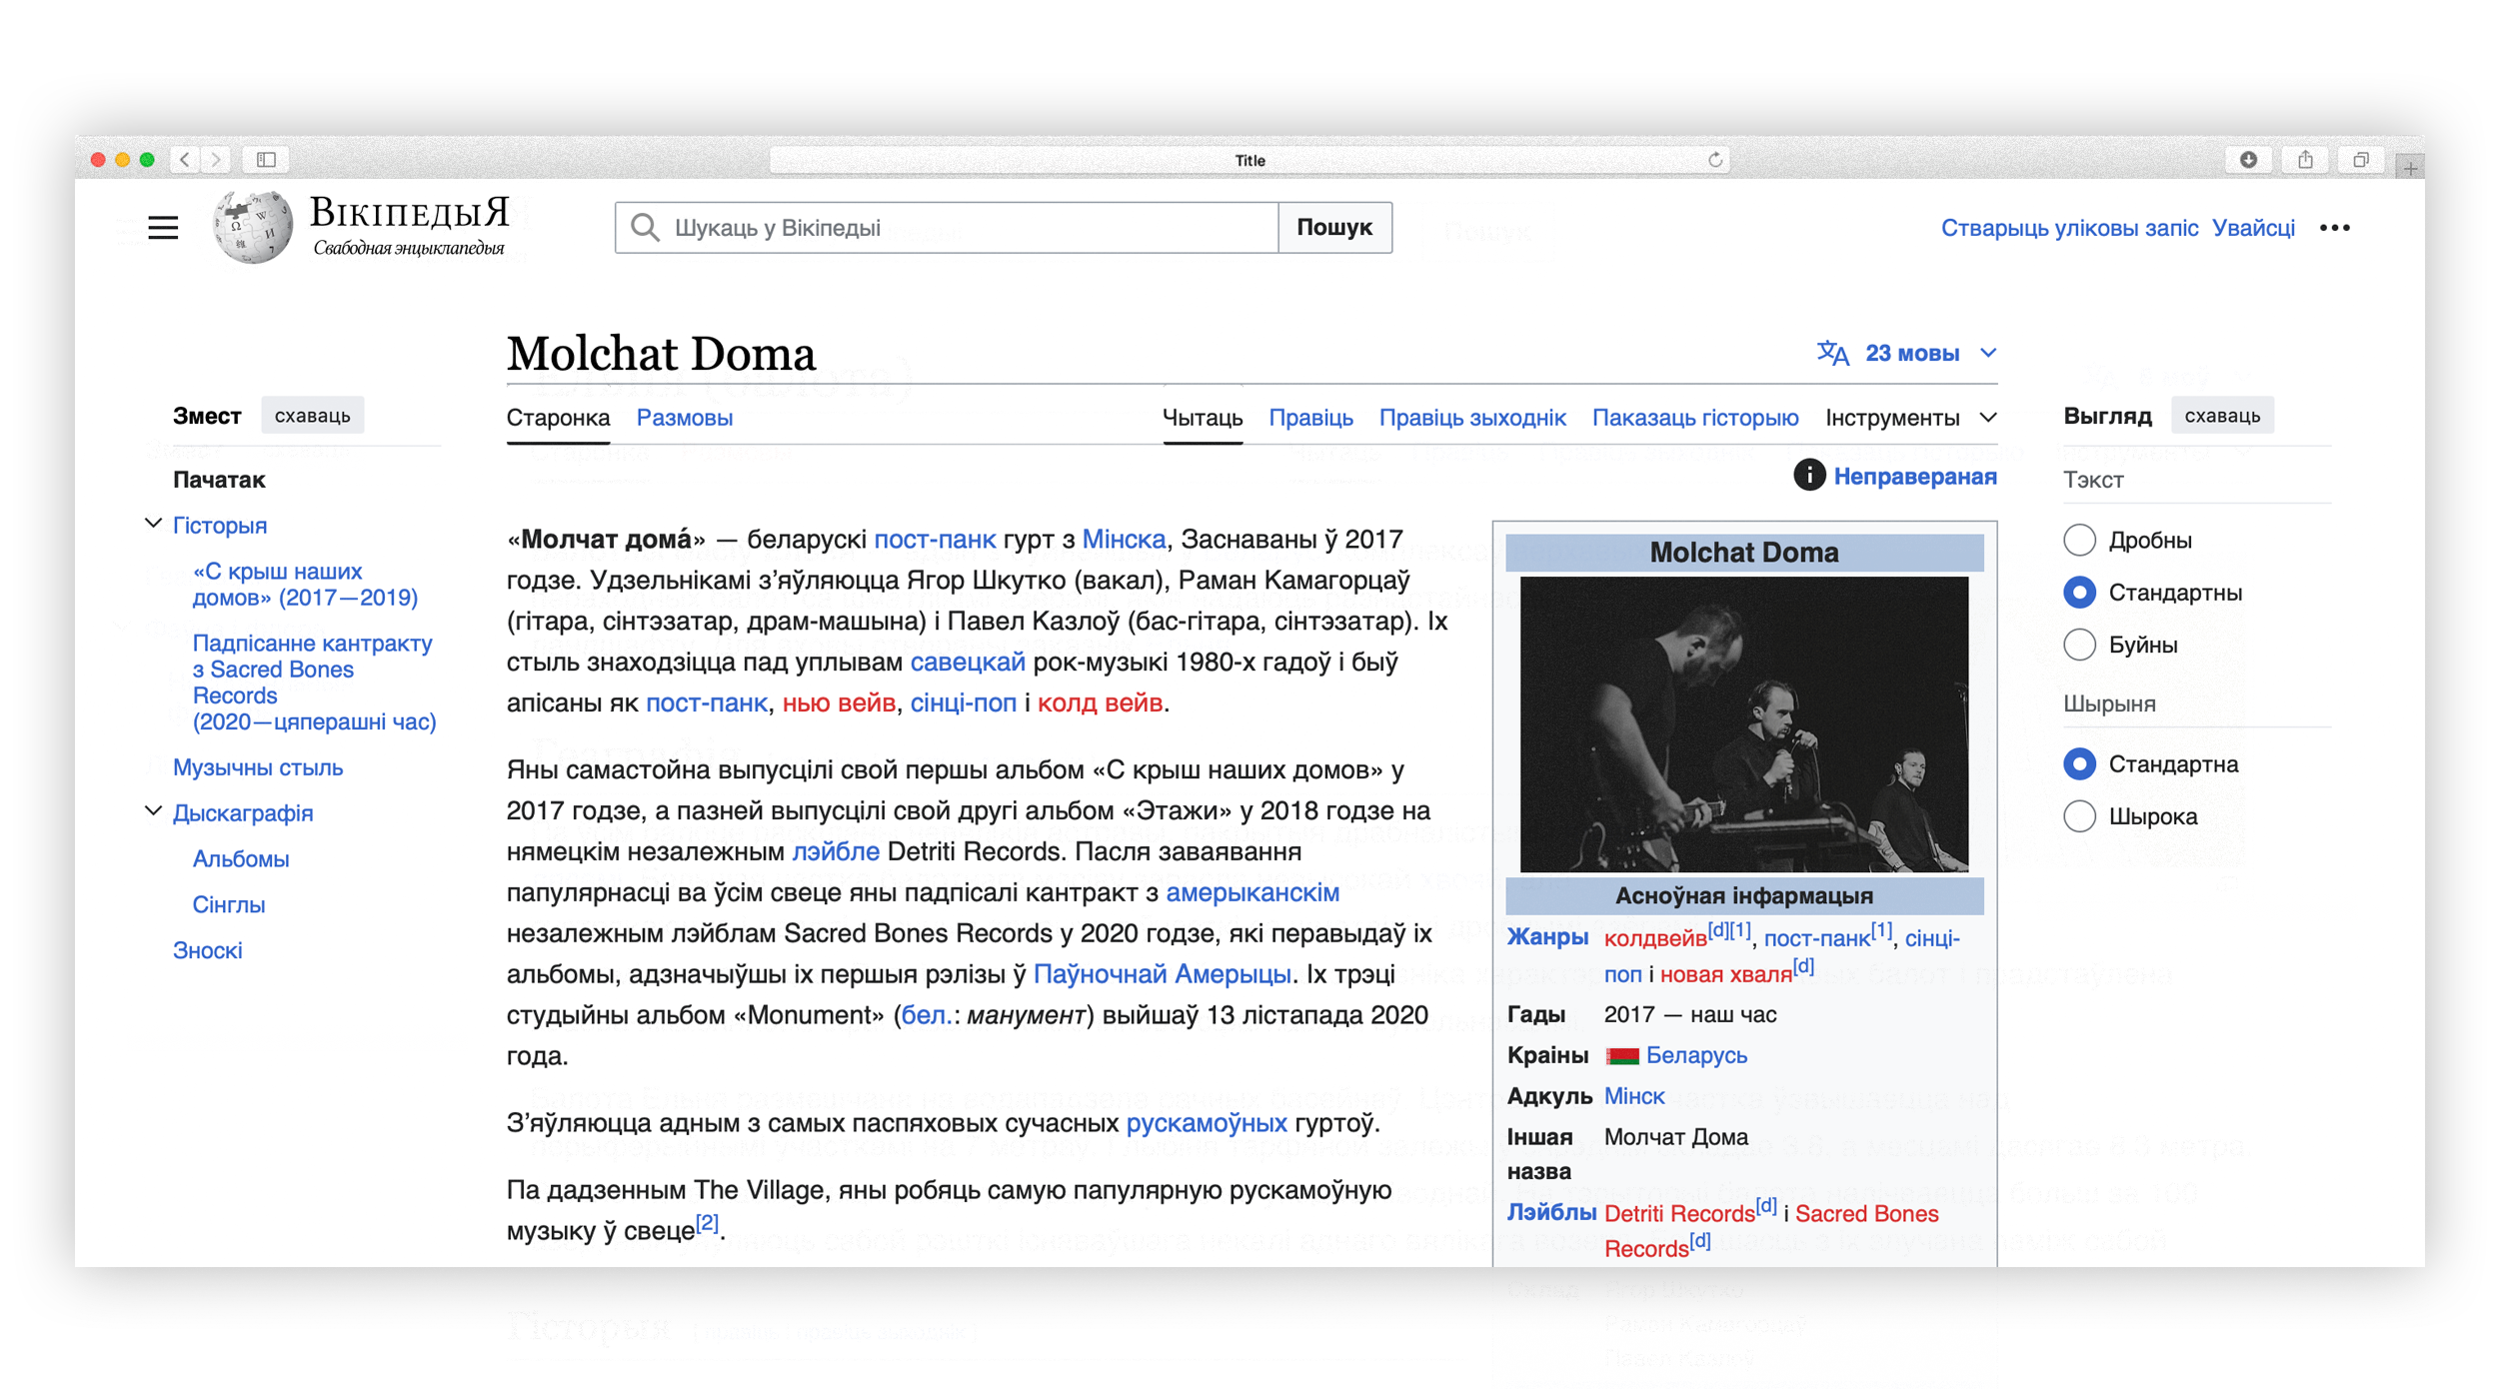Screen dimensions: 2498x1389
Task: Follow the лэйбле link
Action: [836, 852]
